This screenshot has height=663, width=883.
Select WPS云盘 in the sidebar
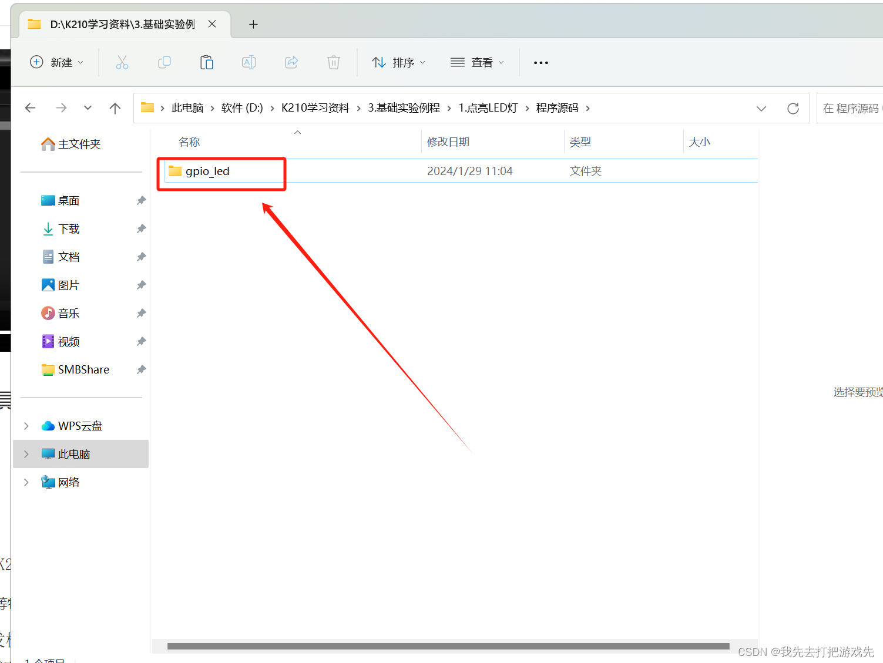click(x=72, y=426)
